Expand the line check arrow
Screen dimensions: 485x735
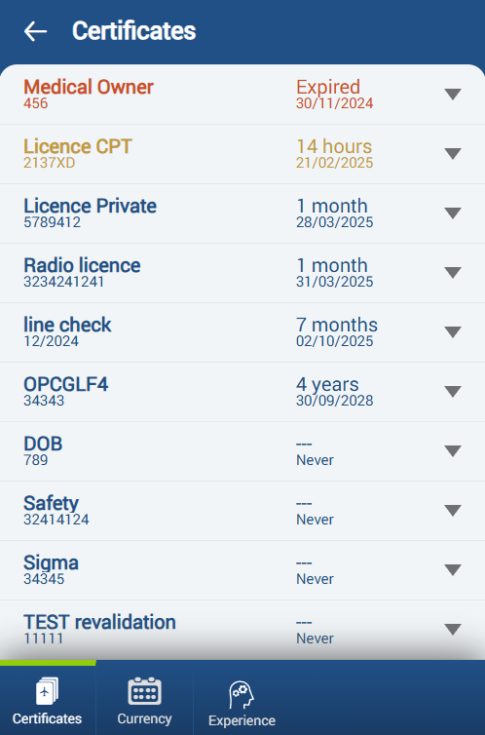[453, 332]
